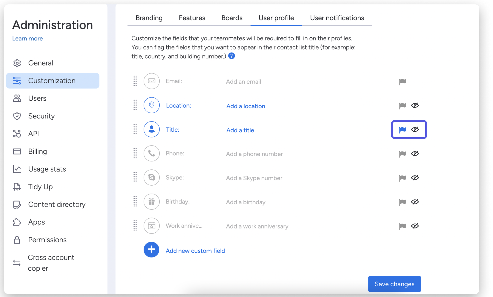
Task: Flag the Email field
Action: (402, 82)
